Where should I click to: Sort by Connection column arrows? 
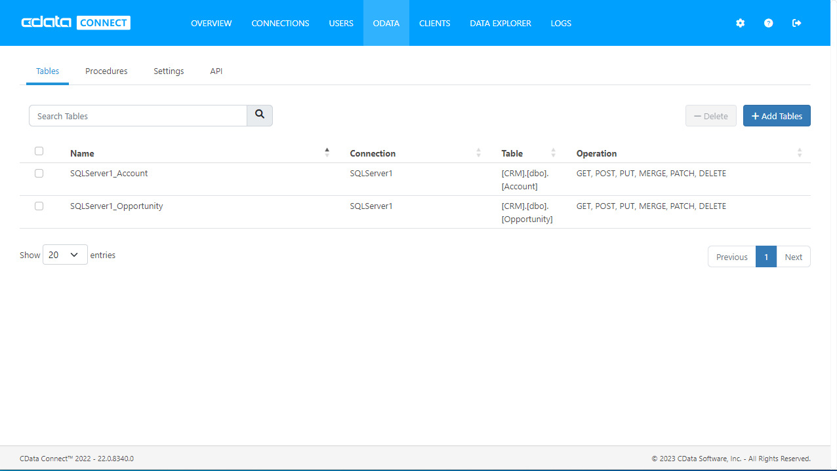[478, 153]
